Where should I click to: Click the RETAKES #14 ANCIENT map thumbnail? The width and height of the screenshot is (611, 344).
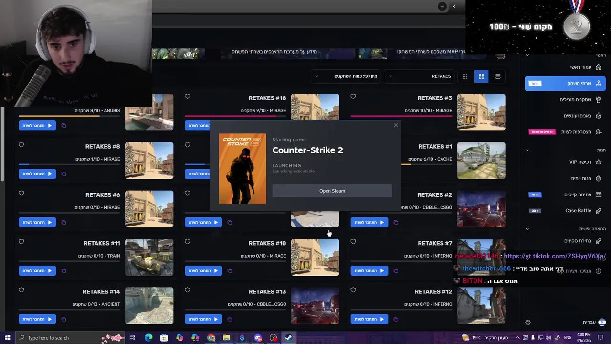(x=149, y=306)
